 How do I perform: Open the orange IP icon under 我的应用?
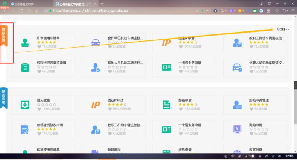(x=96, y=105)
